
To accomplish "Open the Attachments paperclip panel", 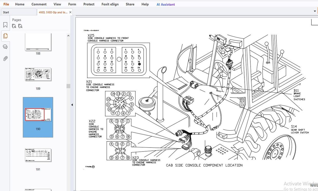I will [x=5, y=59].
